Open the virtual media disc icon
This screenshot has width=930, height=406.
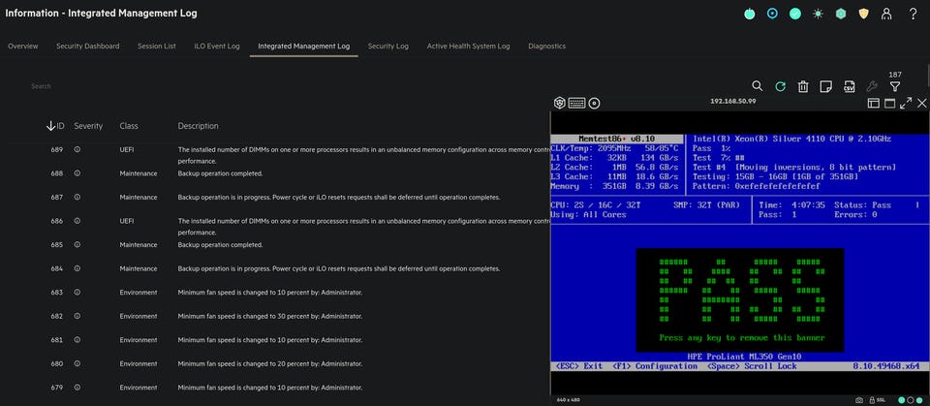[594, 104]
